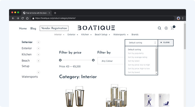Click the sort list scroll-up arrow
This screenshot has height=107, width=195.
(x=156, y=48)
